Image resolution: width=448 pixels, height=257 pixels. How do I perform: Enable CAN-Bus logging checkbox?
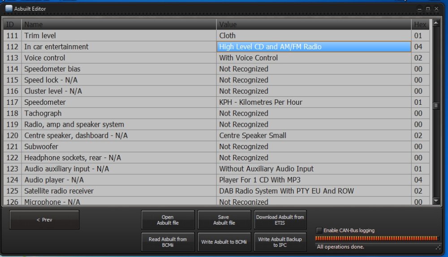point(319,231)
